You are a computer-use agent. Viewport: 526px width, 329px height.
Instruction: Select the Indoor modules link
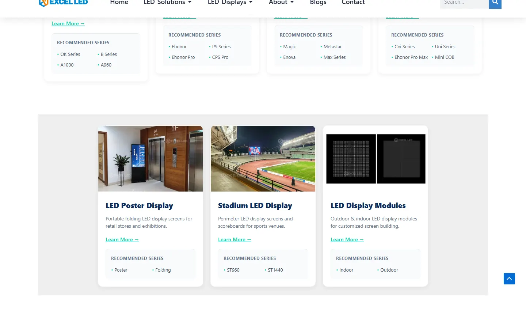[346, 270]
